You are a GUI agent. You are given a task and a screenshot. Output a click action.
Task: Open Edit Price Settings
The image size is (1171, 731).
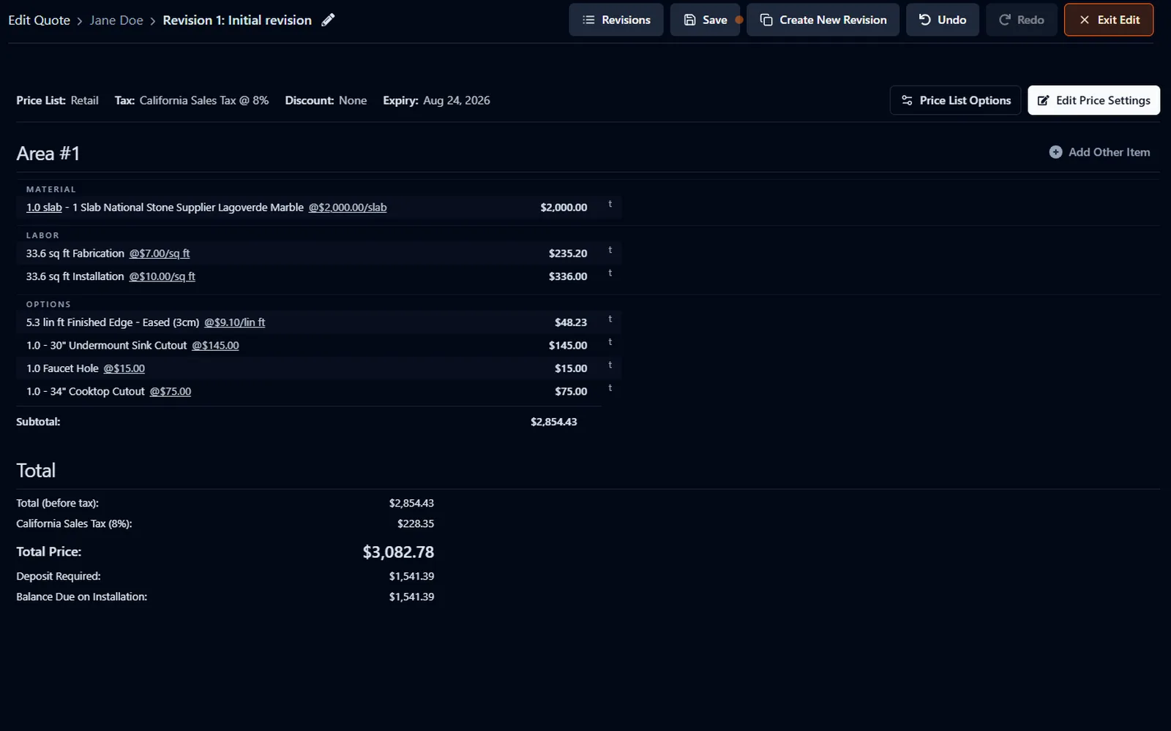click(x=1093, y=100)
